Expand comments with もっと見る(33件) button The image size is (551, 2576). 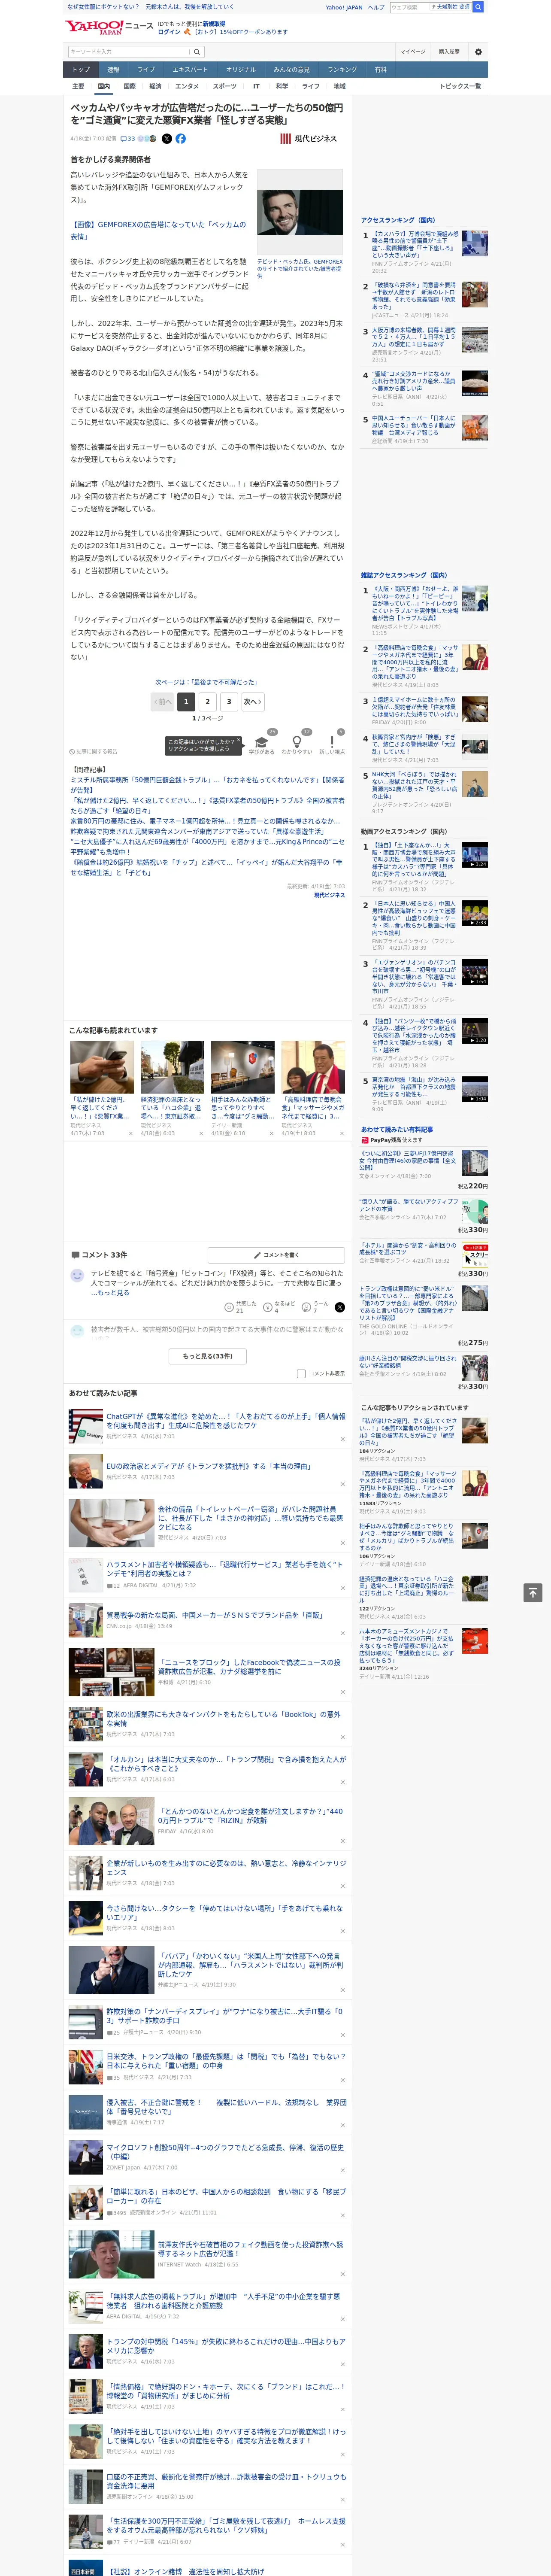[208, 1356]
